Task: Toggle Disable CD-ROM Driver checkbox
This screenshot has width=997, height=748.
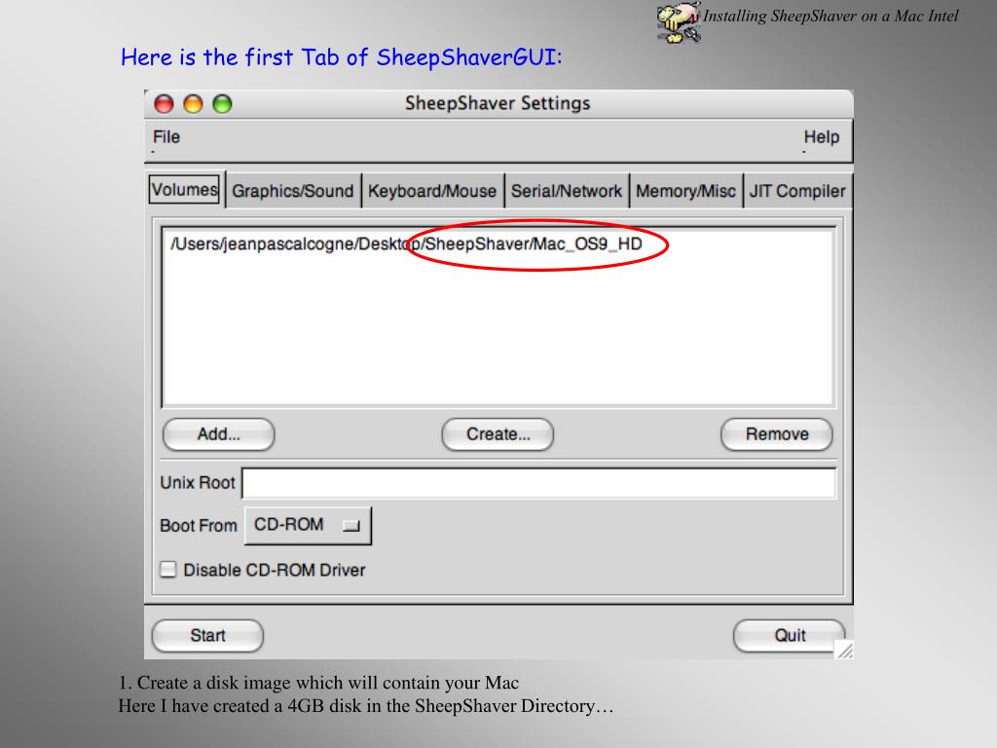Action: point(168,569)
